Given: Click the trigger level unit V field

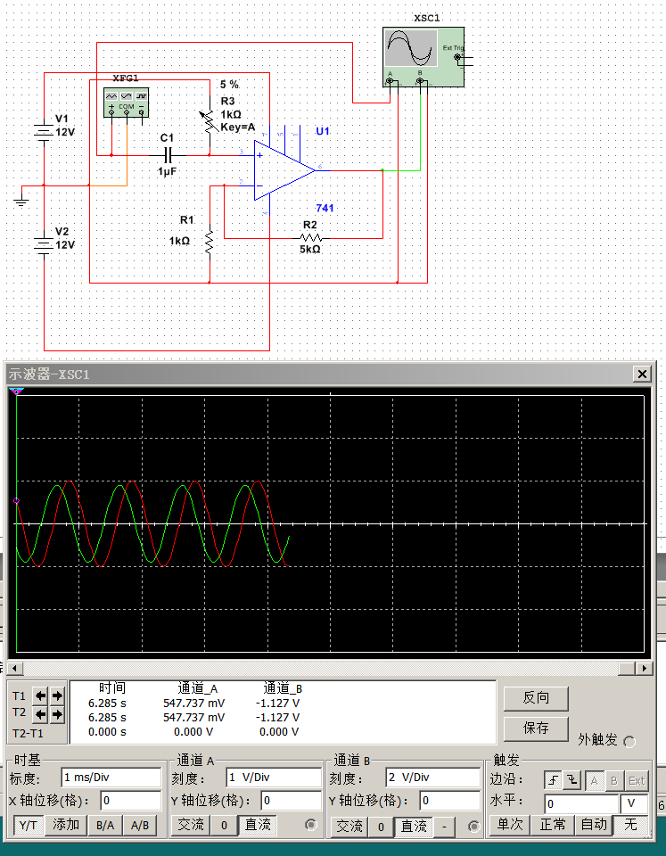Looking at the screenshot, I should click(x=634, y=804).
